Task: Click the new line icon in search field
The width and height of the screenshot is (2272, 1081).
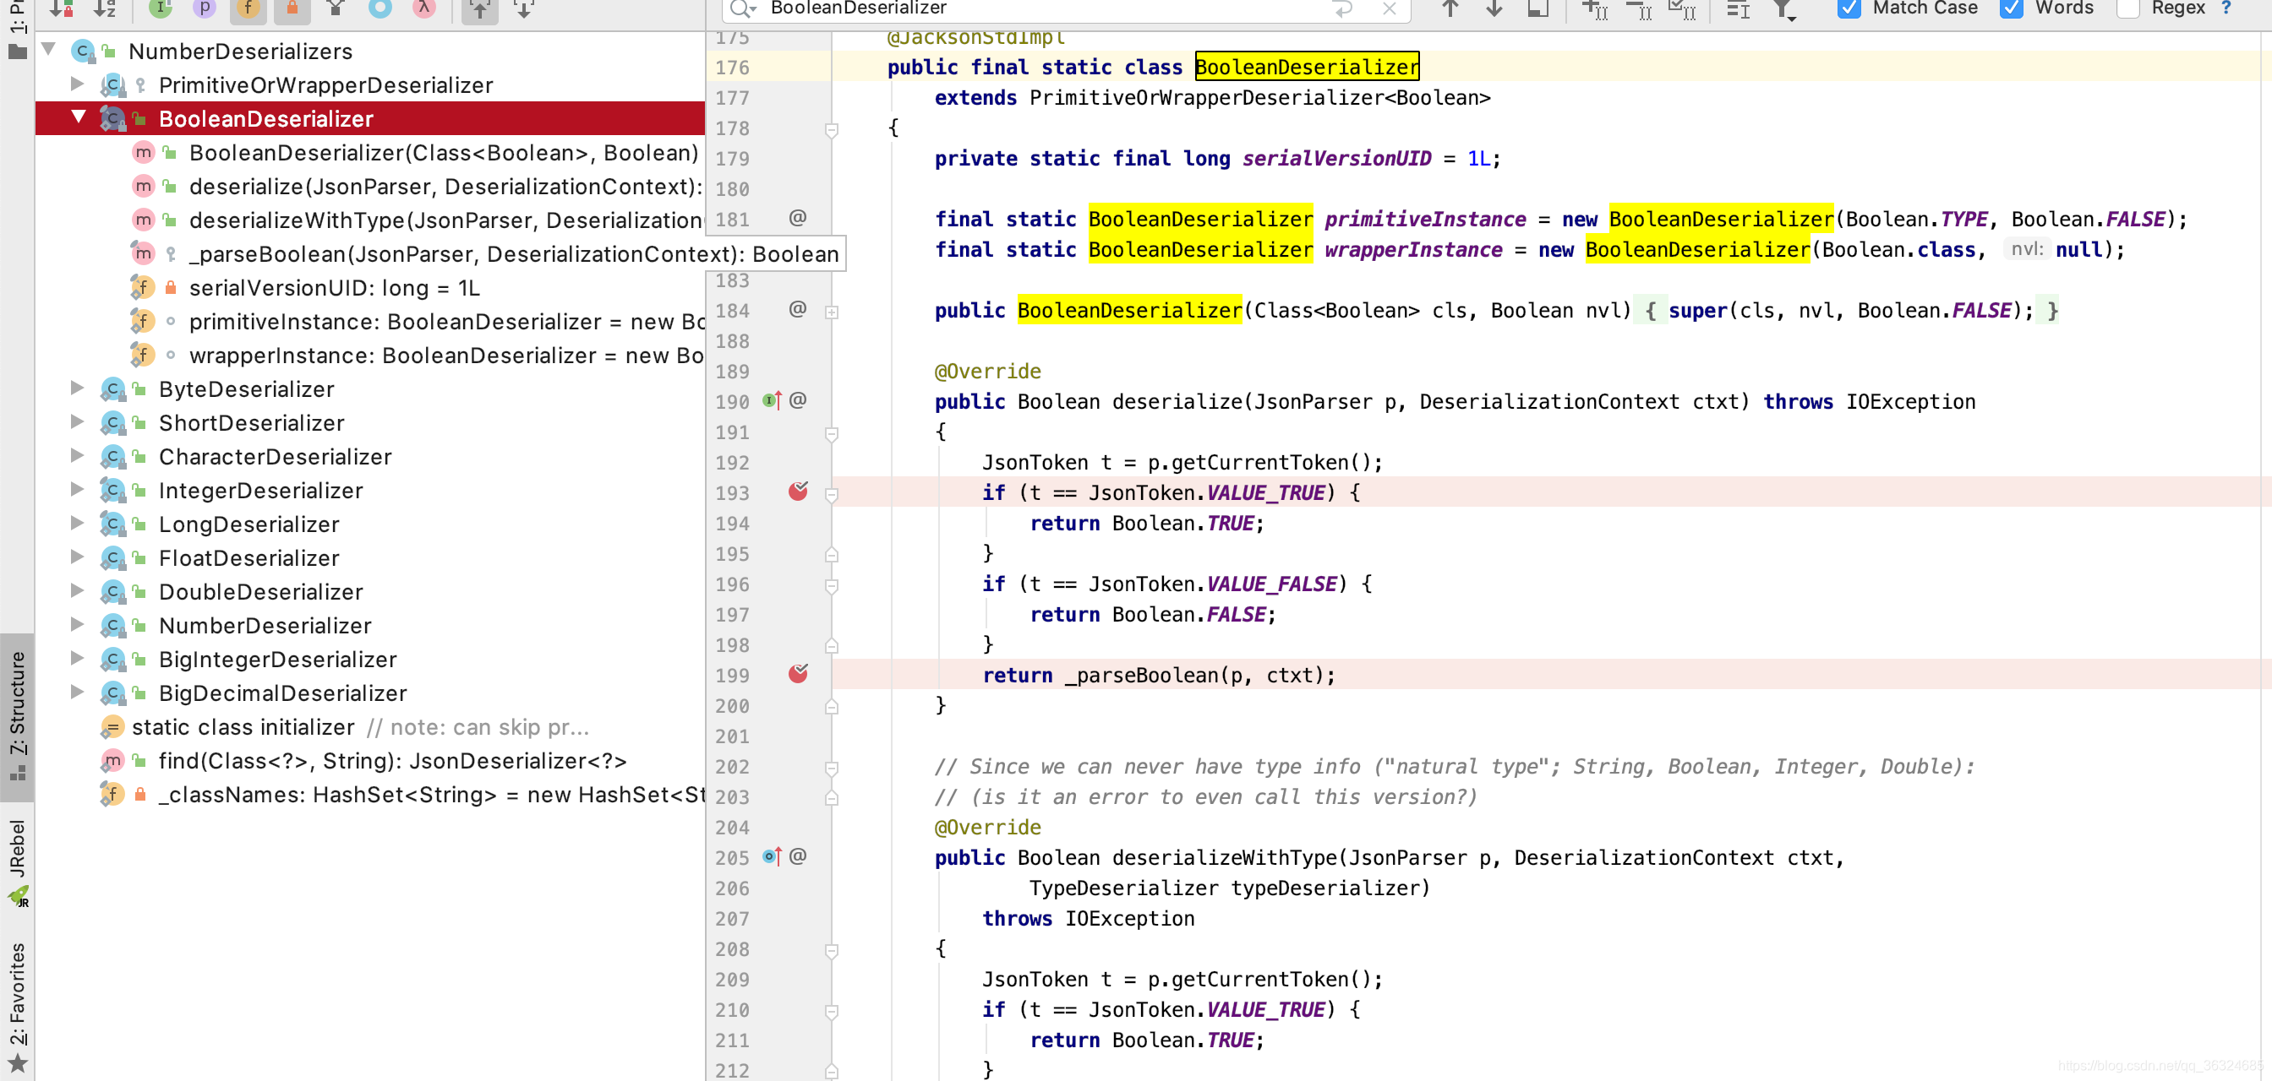Action: pyautogui.click(x=1343, y=8)
